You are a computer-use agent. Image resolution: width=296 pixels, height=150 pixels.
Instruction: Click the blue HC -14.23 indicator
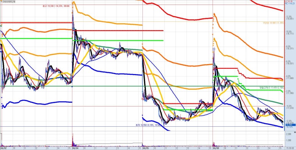[288, 3]
